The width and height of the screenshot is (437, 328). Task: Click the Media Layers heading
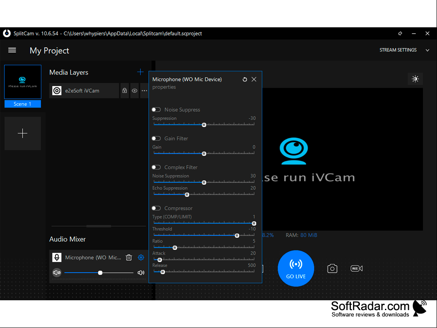click(69, 73)
